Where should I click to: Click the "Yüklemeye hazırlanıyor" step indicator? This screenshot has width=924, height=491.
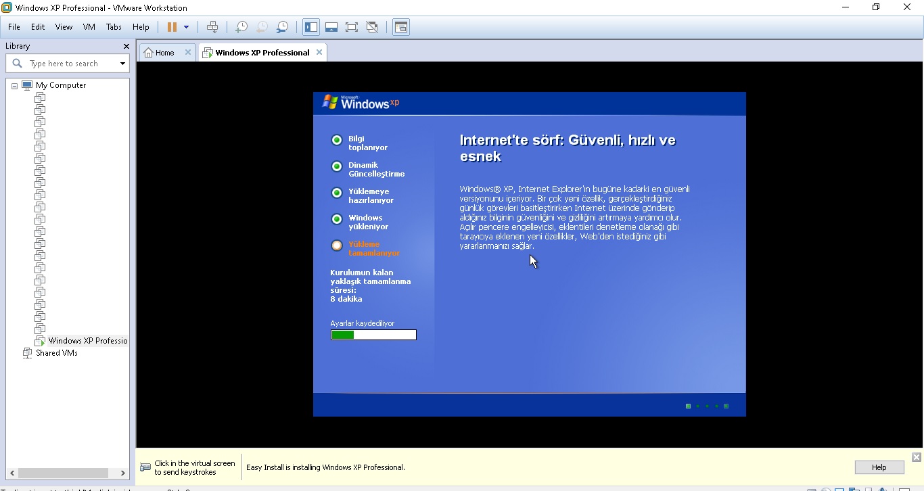[x=337, y=193]
